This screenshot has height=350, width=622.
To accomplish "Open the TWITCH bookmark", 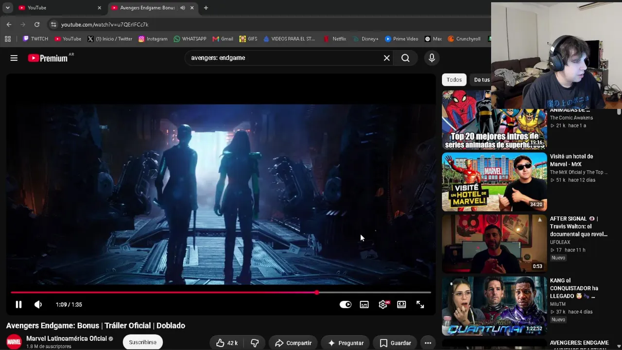I will click(x=35, y=39).
